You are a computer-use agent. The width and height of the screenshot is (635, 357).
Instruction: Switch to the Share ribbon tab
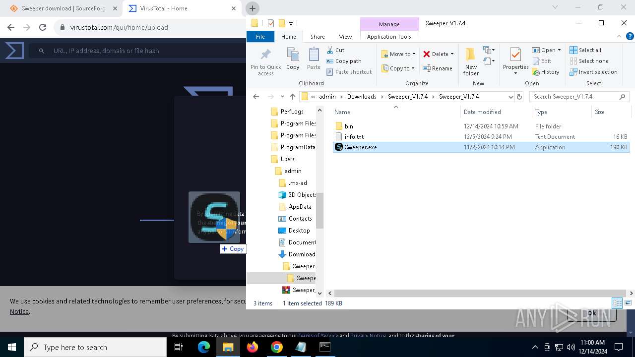pyautogui.click(x=317, y=37)
